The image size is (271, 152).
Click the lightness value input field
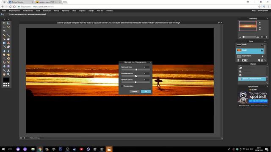click(x=147, y=80)
